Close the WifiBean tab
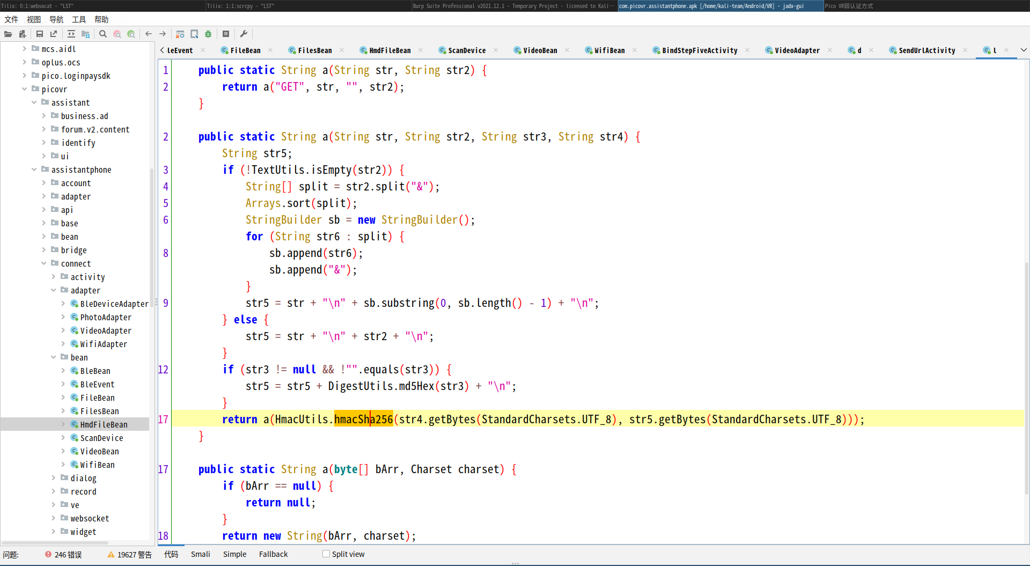Image resolution: width=1030 pixels, height=566 pixels. [635, 50]
